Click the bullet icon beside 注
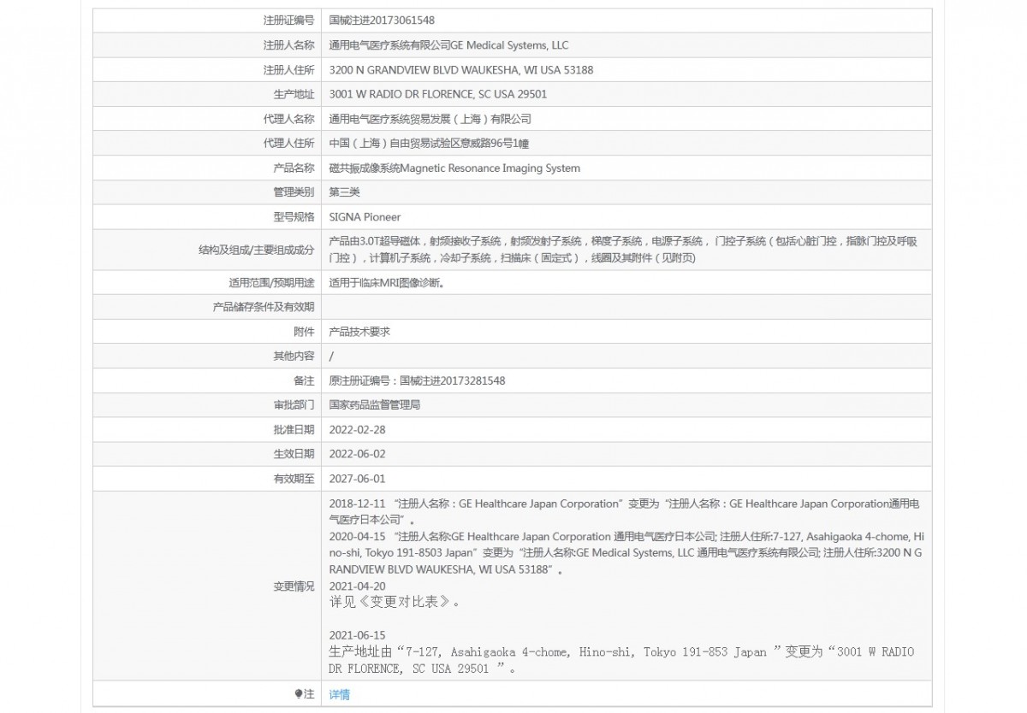The height and width of the screenshot is (713, 1027). point(299,694)
